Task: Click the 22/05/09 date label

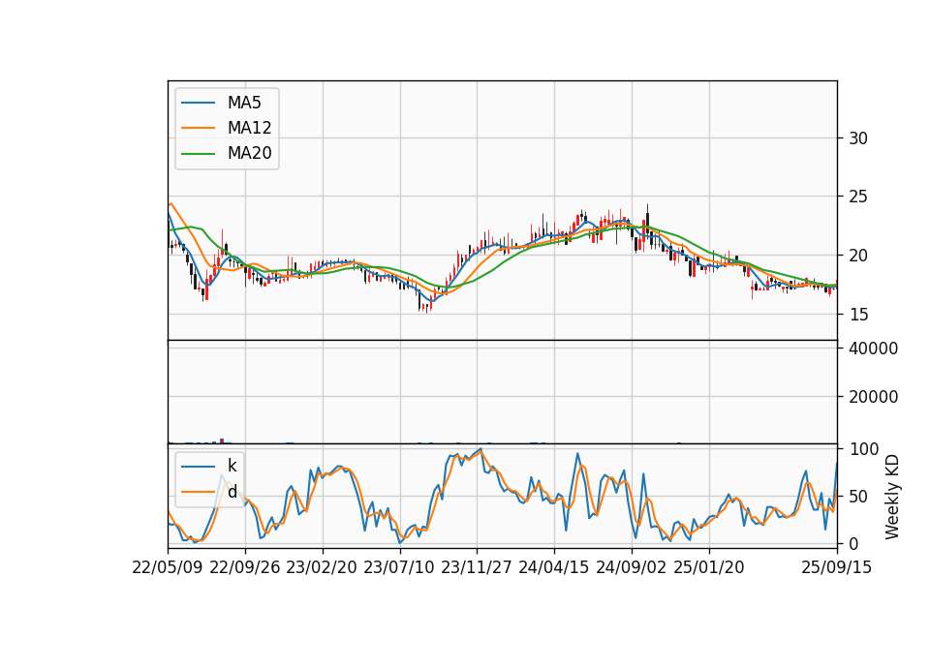Action: (168, 567)
